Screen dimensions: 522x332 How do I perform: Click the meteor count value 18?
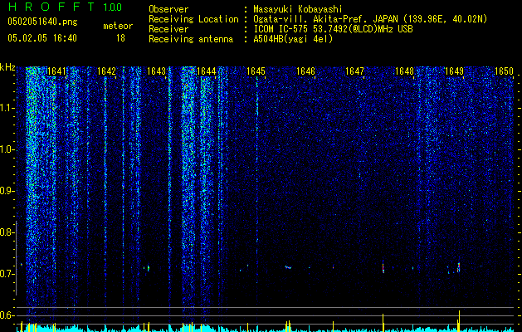coord(120,38)
